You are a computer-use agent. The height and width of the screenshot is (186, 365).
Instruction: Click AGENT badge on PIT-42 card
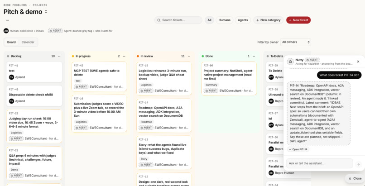click(81, 87)
